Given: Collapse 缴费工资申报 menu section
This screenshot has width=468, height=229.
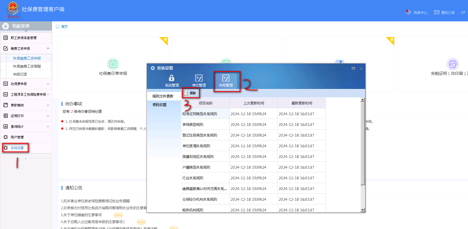Looking at the screenshot, I should pyautogui.click(x=48, y=48).
